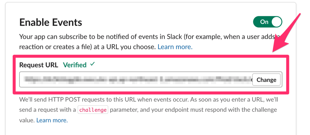Click the Change button
310x135 pixels.
266,80
